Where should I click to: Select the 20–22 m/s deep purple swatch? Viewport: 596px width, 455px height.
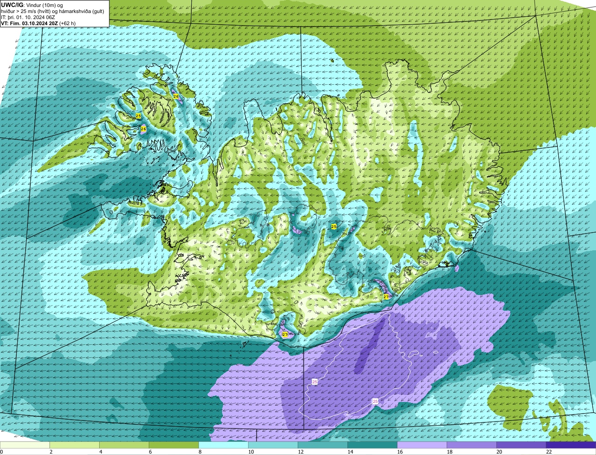(x=521, y=445)
